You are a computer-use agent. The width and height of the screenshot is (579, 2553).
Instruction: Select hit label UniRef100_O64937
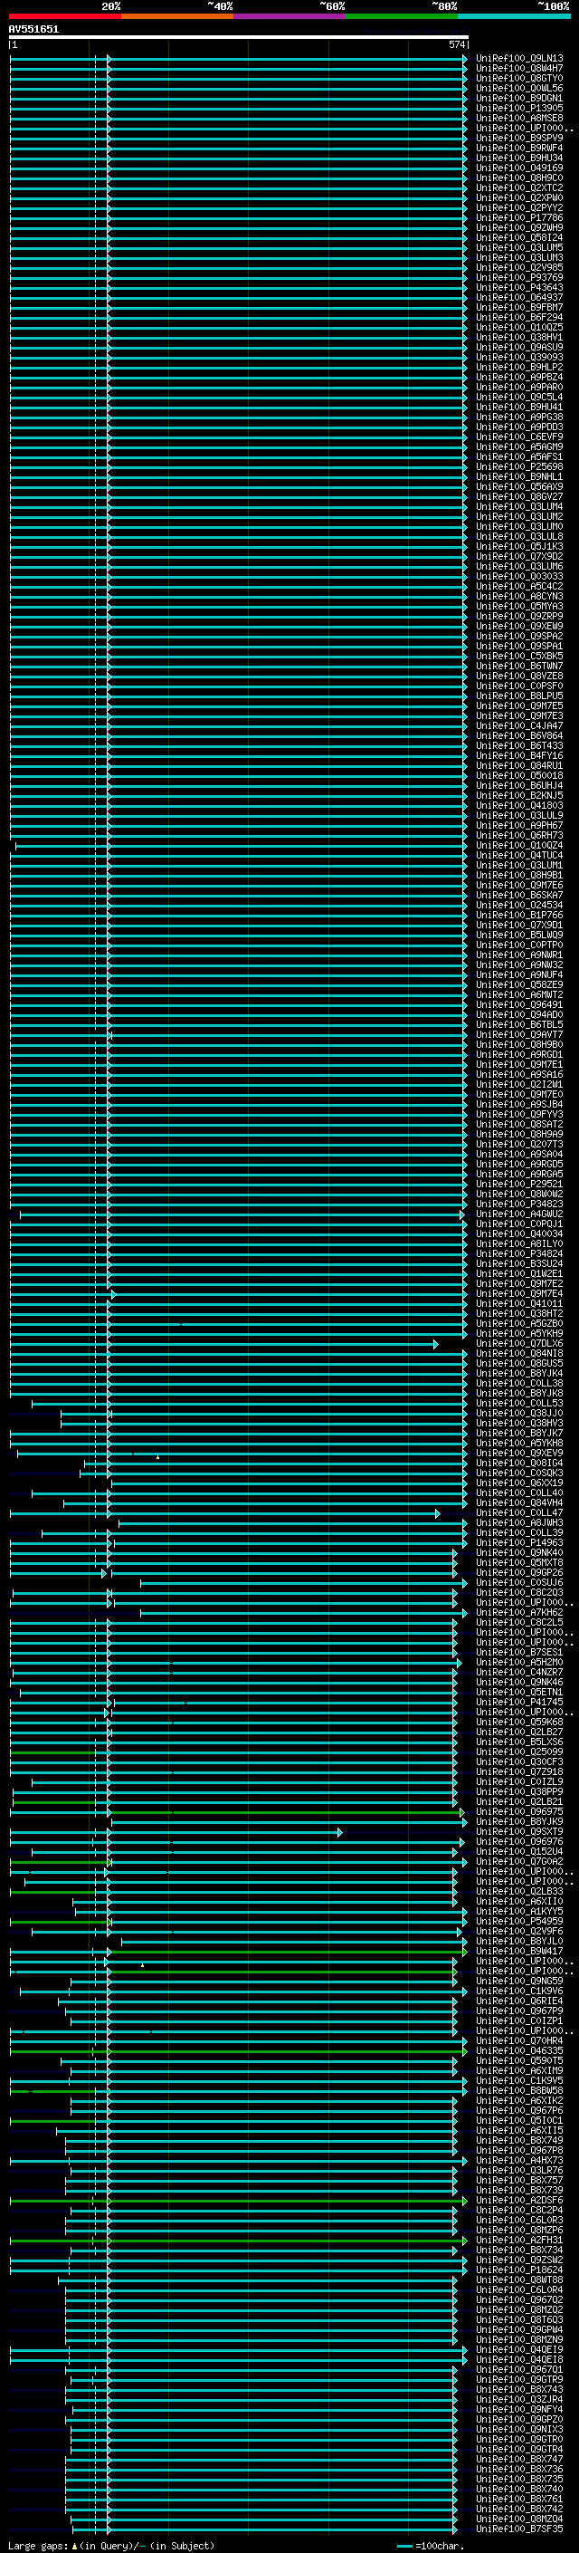point(519,297)
